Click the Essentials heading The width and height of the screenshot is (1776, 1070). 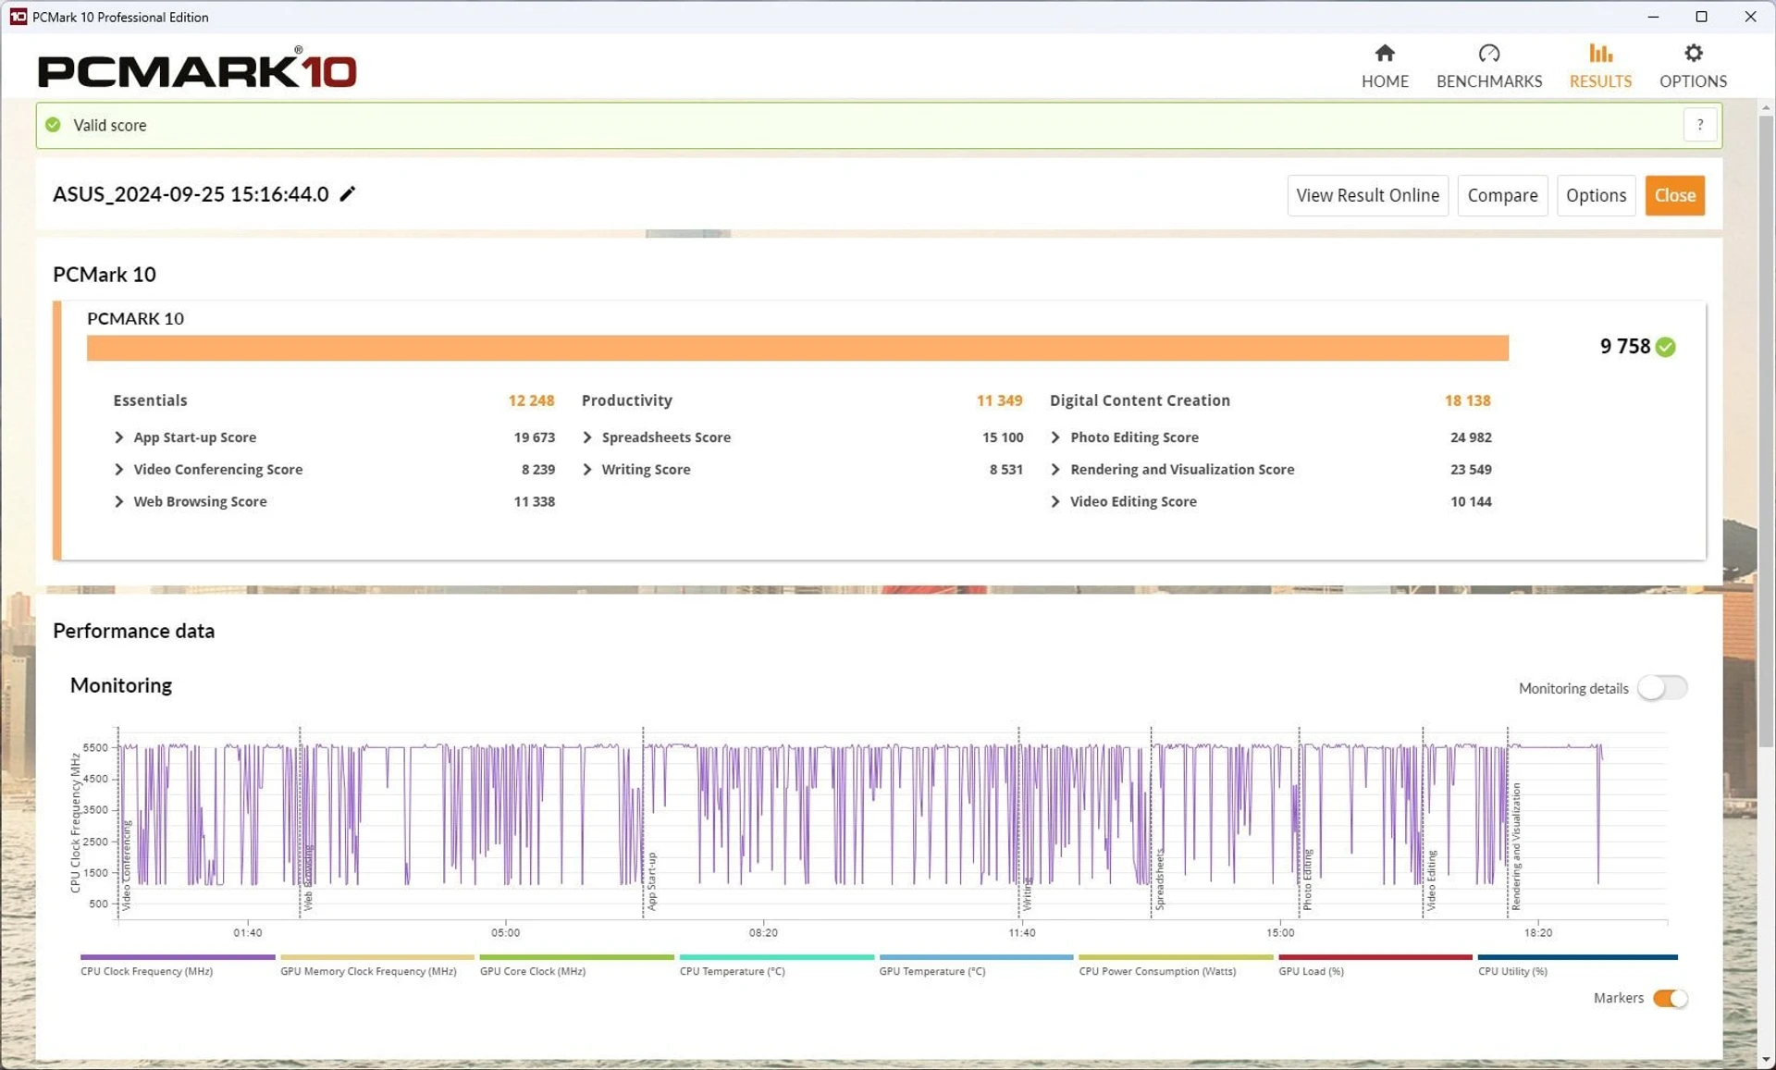(150, 400)
